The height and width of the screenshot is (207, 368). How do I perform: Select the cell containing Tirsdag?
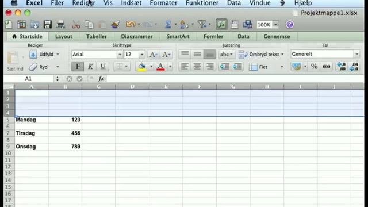32,133
